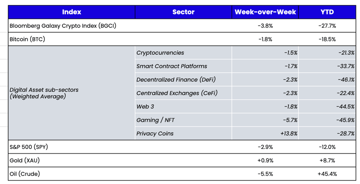Click the Gaming / NFT sector cell
The image size is (360, 184).
155,120
